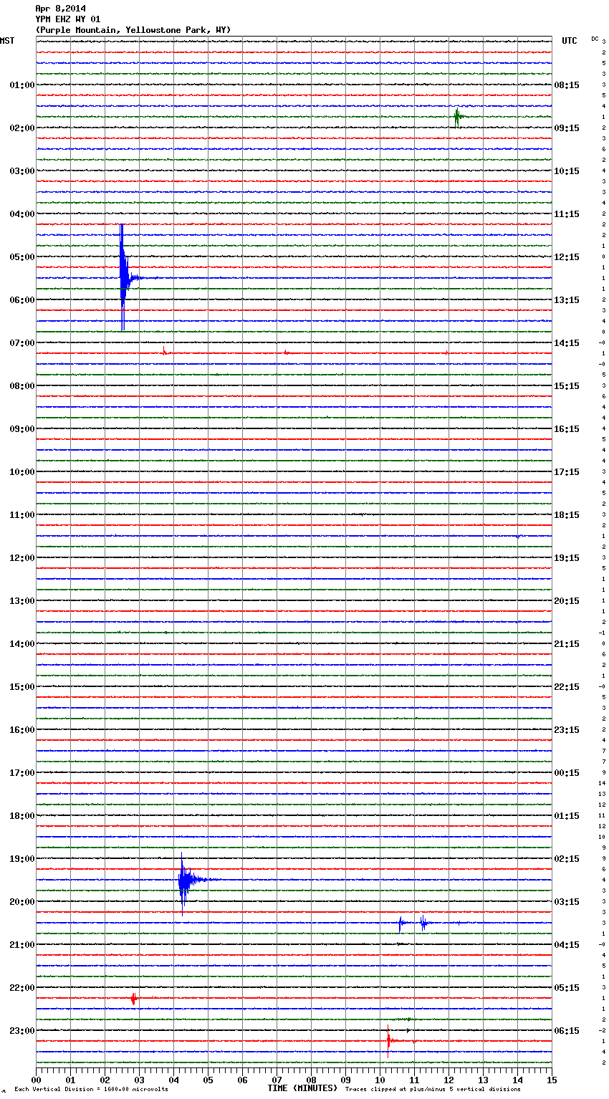Screen dimensions: 609x1099
Task: Click the DC offset value "14" in the right column
Action: coord(602,784)
